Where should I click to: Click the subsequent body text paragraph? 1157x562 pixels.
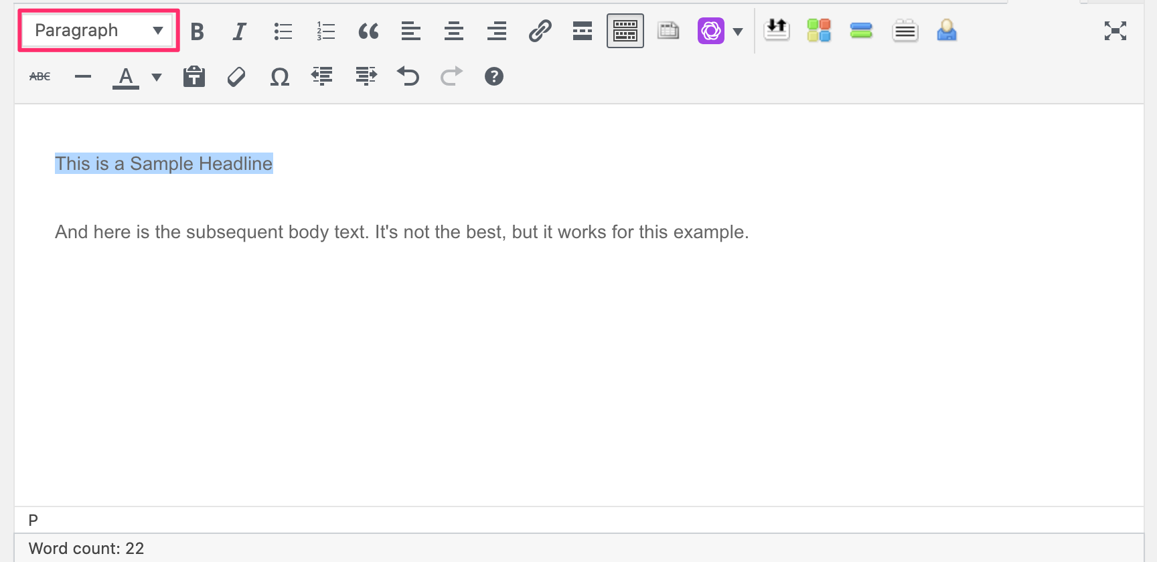402,232
